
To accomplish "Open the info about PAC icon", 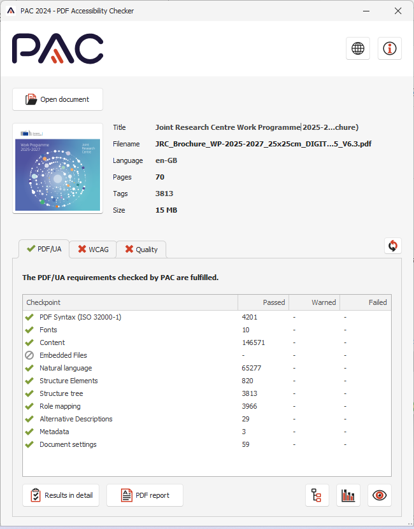I will [x=389, y=48].
